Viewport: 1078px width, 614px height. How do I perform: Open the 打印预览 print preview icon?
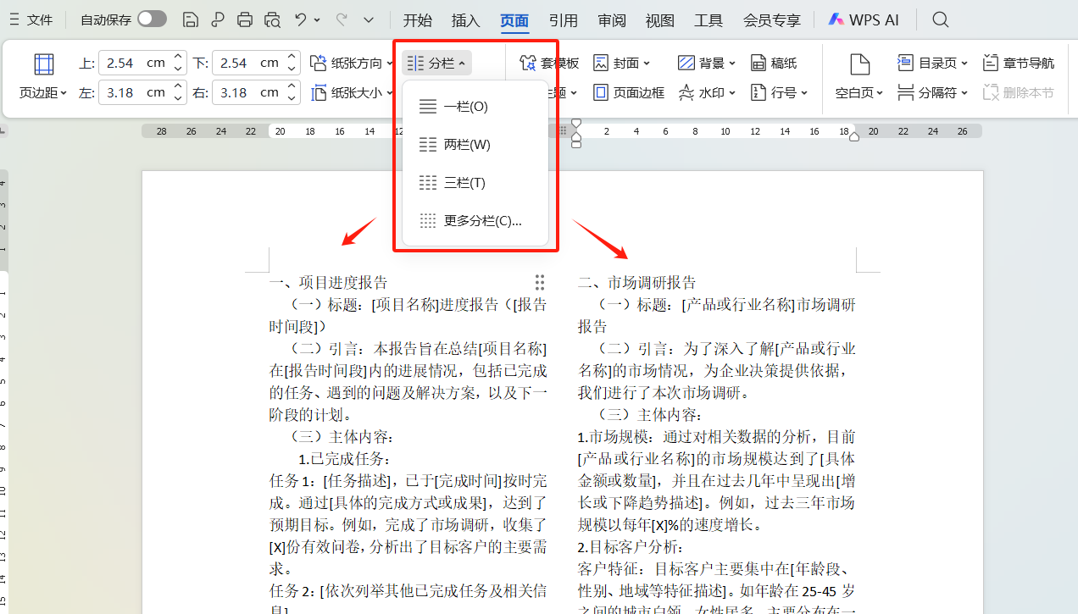click(271, 19)
